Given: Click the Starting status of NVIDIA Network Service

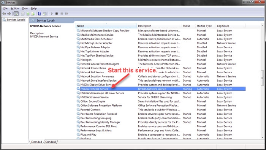Looking at the screenshot, I should click(x=187, y=89).
